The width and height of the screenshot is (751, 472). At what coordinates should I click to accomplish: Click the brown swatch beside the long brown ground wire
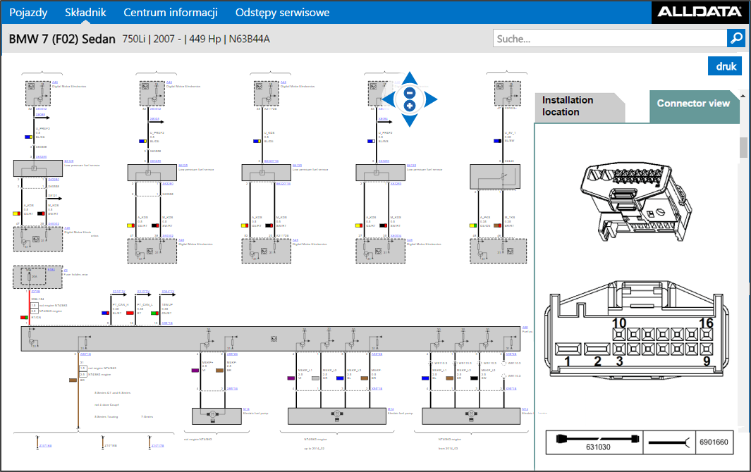click(73, 380)
